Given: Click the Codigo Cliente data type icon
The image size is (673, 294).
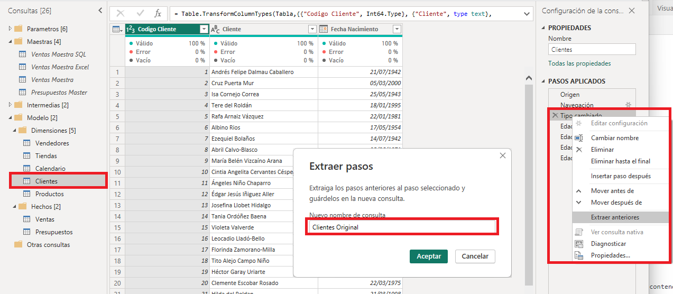Looking at the screenshot, I should coord(131,30).
